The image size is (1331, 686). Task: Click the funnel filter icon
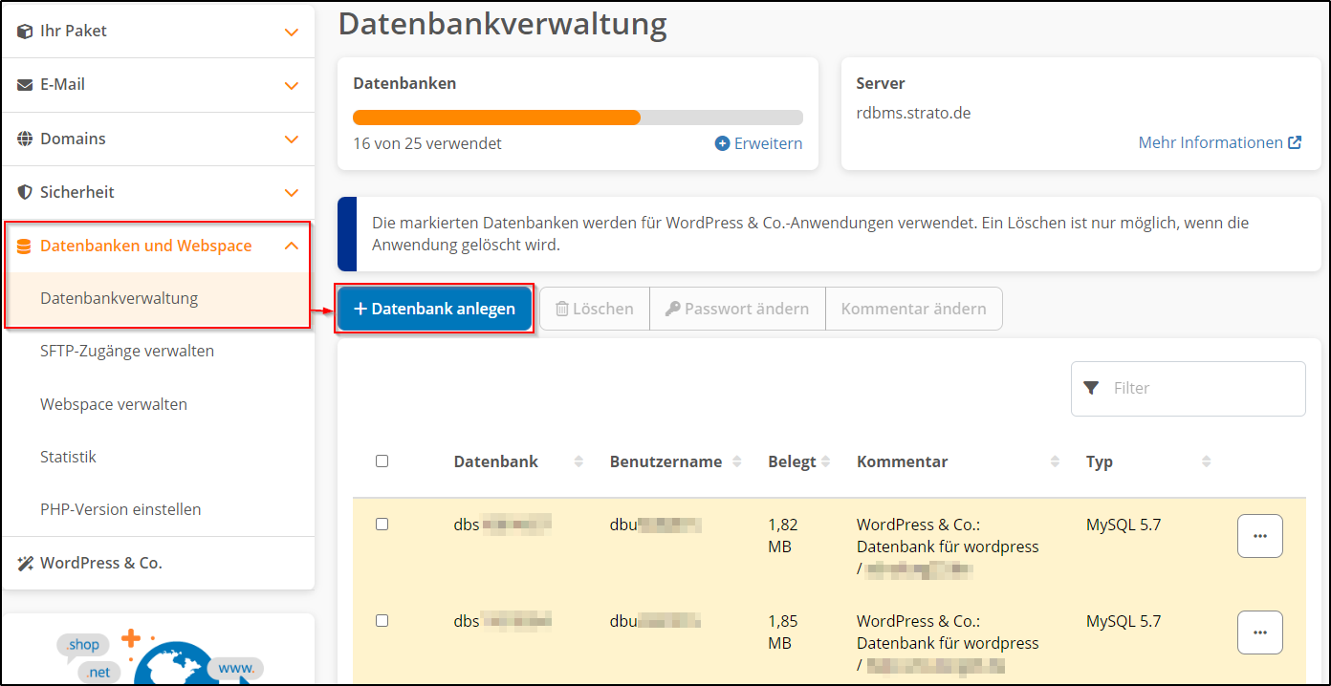tap(1091, 388)
